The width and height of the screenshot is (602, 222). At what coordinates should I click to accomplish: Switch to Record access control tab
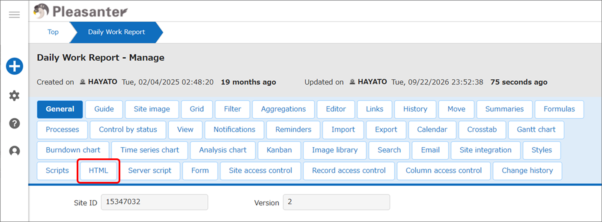point(349,171)
